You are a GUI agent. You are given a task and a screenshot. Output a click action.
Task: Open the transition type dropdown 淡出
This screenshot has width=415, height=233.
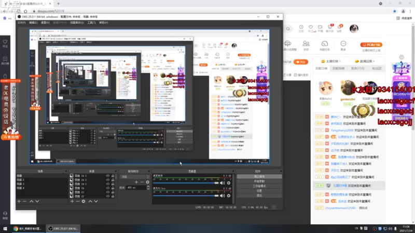135,177
